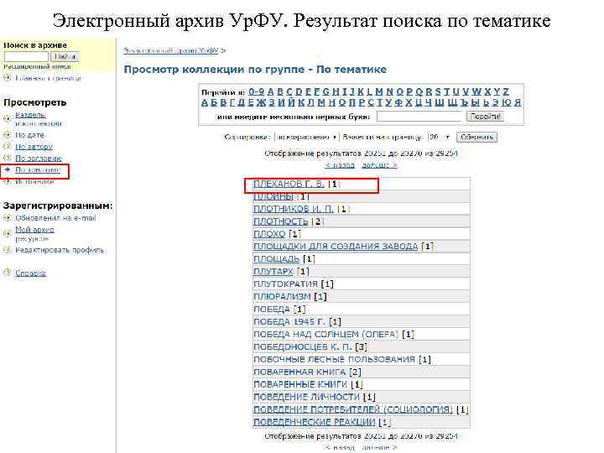The height and width of the screenshot is (453, 604).
Task: Open Обновления на e-mail
Action: pos(55,218)
